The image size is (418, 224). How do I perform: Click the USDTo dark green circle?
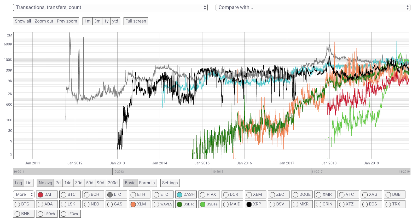pos(179,204)
